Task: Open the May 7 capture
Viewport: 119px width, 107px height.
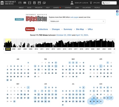Action: [x=28, y=88]
